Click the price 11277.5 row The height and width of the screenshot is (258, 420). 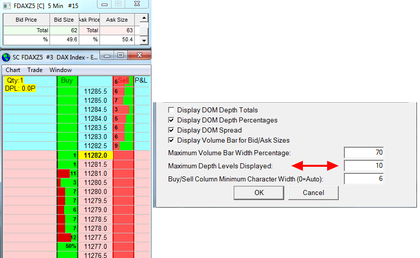coord(95,237)
